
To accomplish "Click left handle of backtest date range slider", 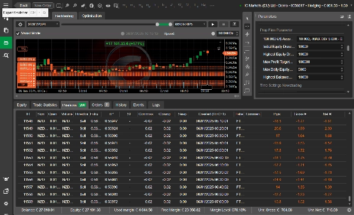I will coord(158,24).
